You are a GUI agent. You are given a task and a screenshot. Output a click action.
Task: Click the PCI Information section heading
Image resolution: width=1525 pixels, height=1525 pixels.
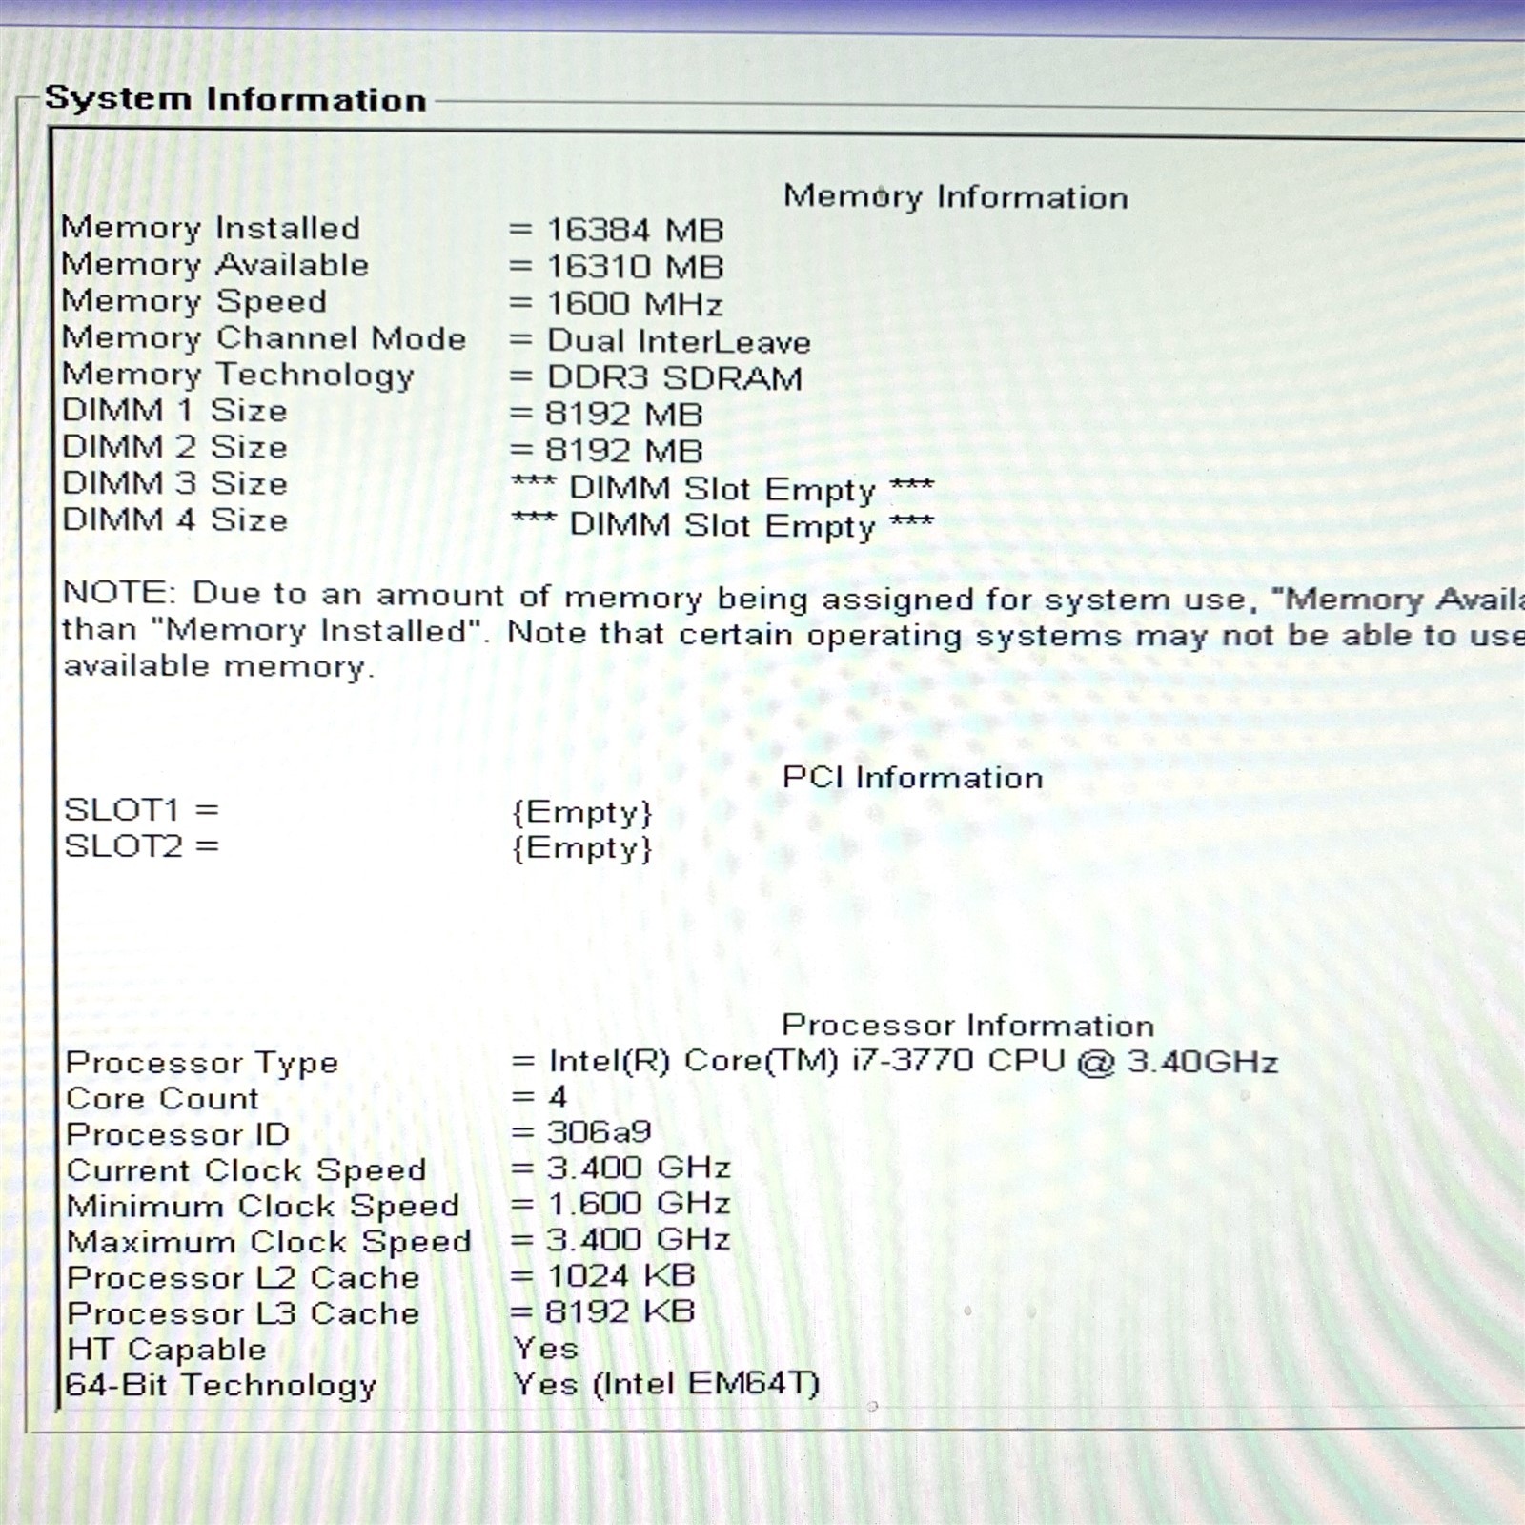(913, 778)
